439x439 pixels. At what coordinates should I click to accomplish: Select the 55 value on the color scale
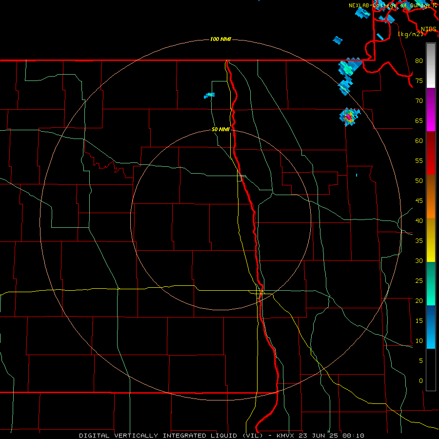[419, 160]
